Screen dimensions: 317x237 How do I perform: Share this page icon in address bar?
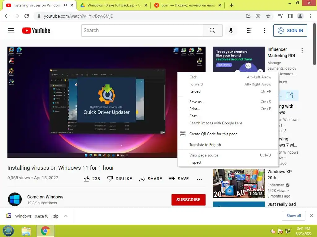258,16
